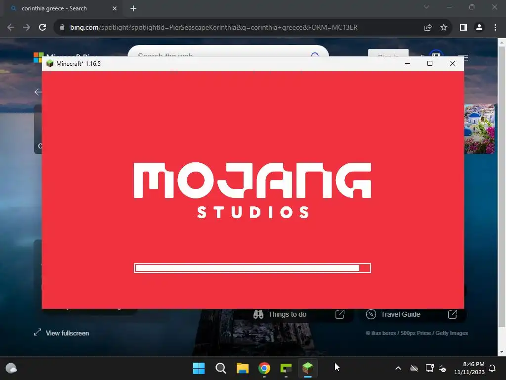
Task: Select the Minecraft taskbar icon
Action: (x=307, y=368)
